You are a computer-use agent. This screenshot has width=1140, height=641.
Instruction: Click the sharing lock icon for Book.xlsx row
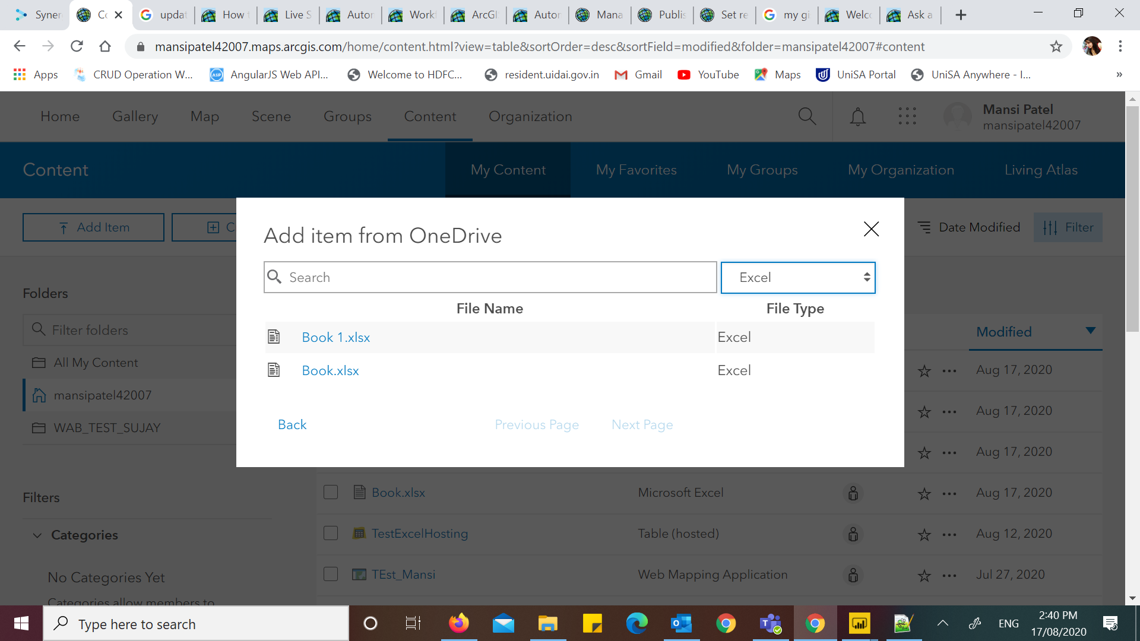coord(853,493)
